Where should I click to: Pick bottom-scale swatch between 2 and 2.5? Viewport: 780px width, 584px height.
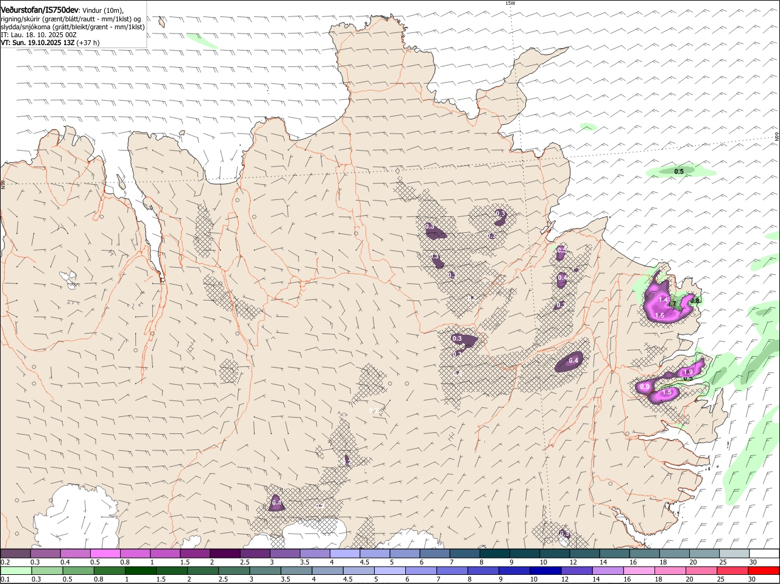[x=202, y=570]
